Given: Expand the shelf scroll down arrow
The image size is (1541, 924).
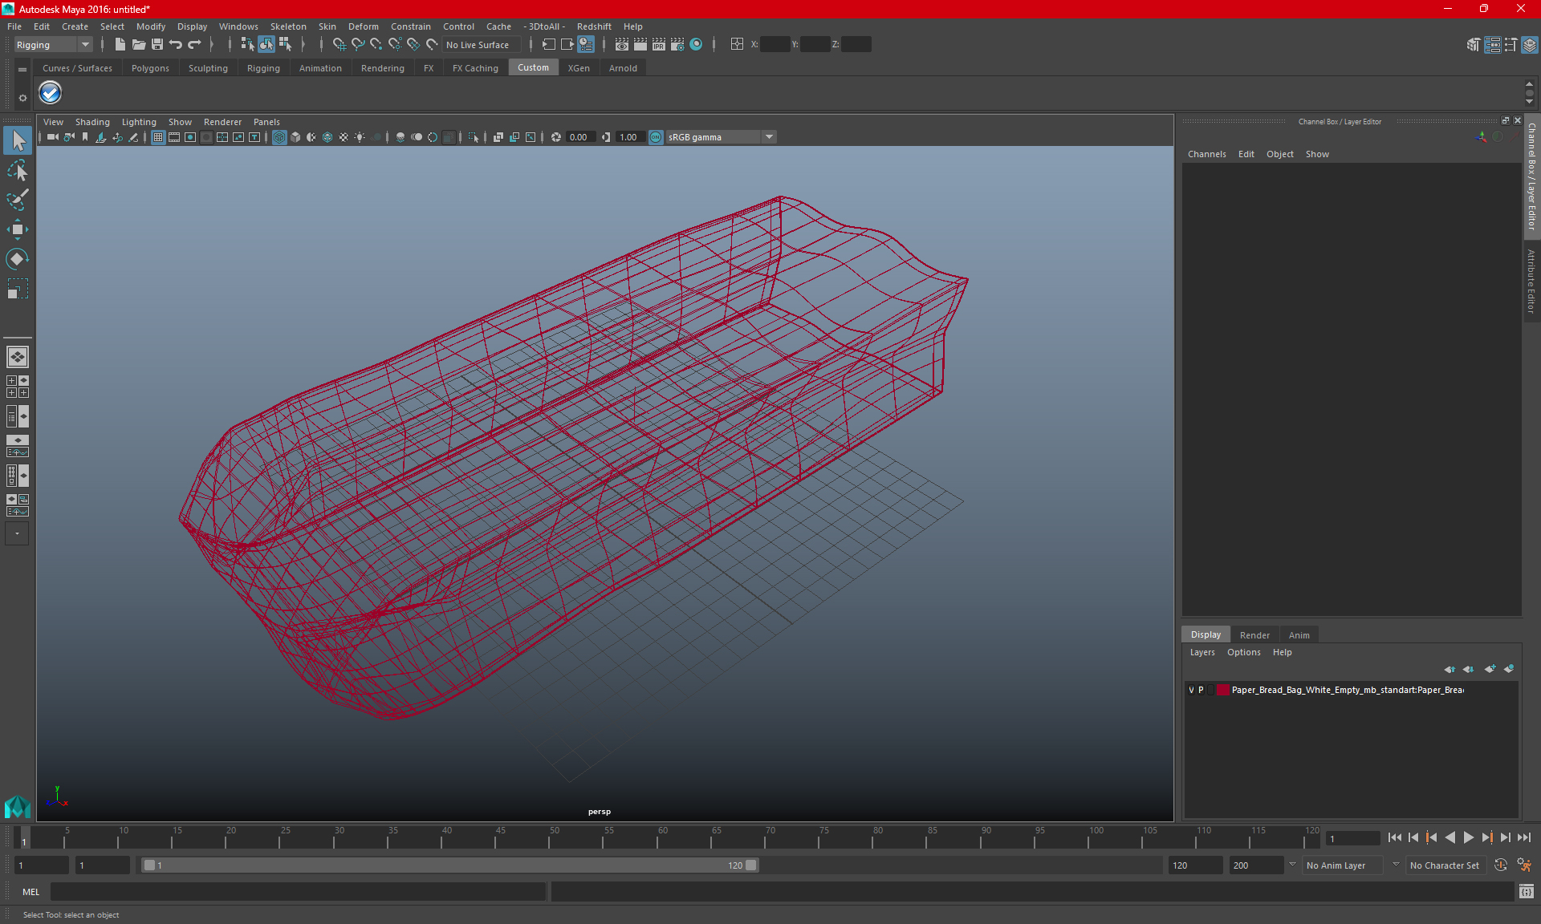Looking at the screenshot, I should [x=1529, y=102].
